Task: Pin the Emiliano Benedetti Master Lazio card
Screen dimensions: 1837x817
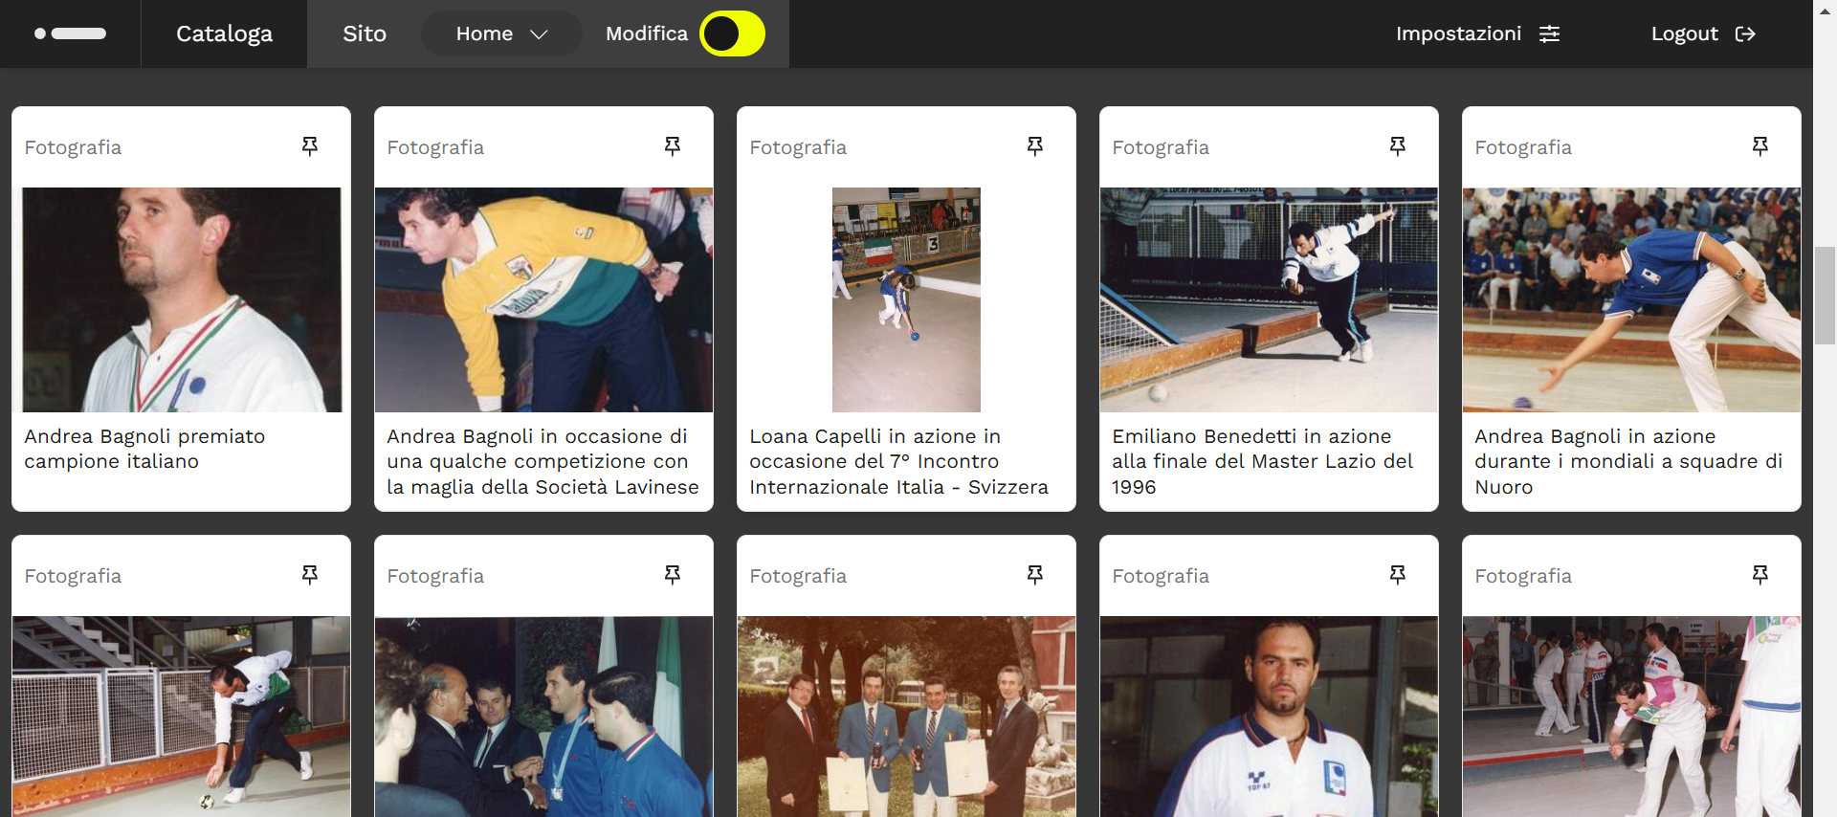Action: (x=1398, y=146)
